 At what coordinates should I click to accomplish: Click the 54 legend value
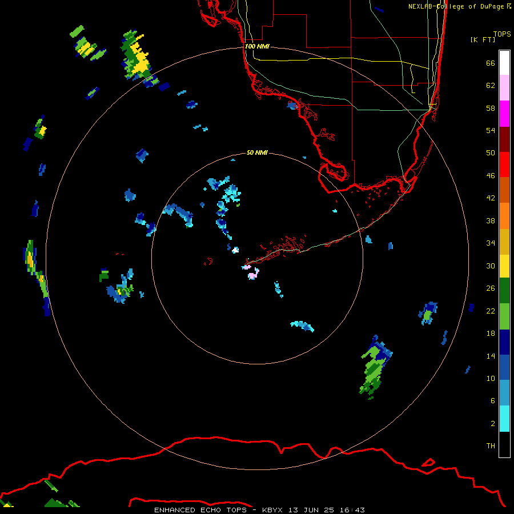(x=491, y=130)
